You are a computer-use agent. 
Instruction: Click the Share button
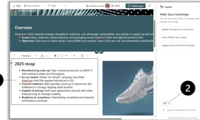[115, 6]
